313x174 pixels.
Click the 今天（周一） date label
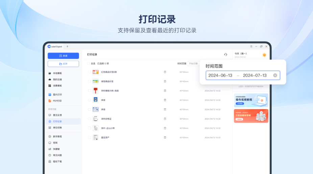[x=241, y=54]
